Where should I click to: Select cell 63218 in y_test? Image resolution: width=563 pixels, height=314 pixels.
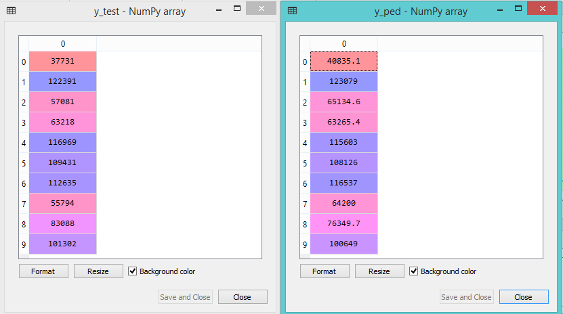coord(63,122)
